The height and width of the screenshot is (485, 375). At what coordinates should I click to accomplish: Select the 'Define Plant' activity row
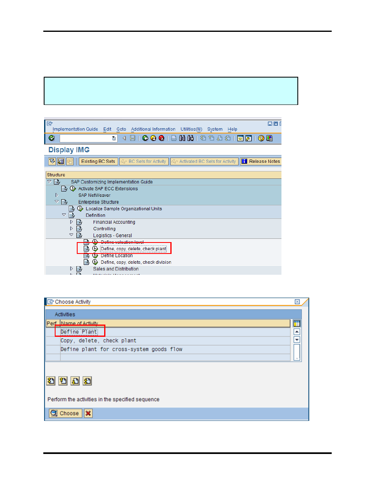79,332
